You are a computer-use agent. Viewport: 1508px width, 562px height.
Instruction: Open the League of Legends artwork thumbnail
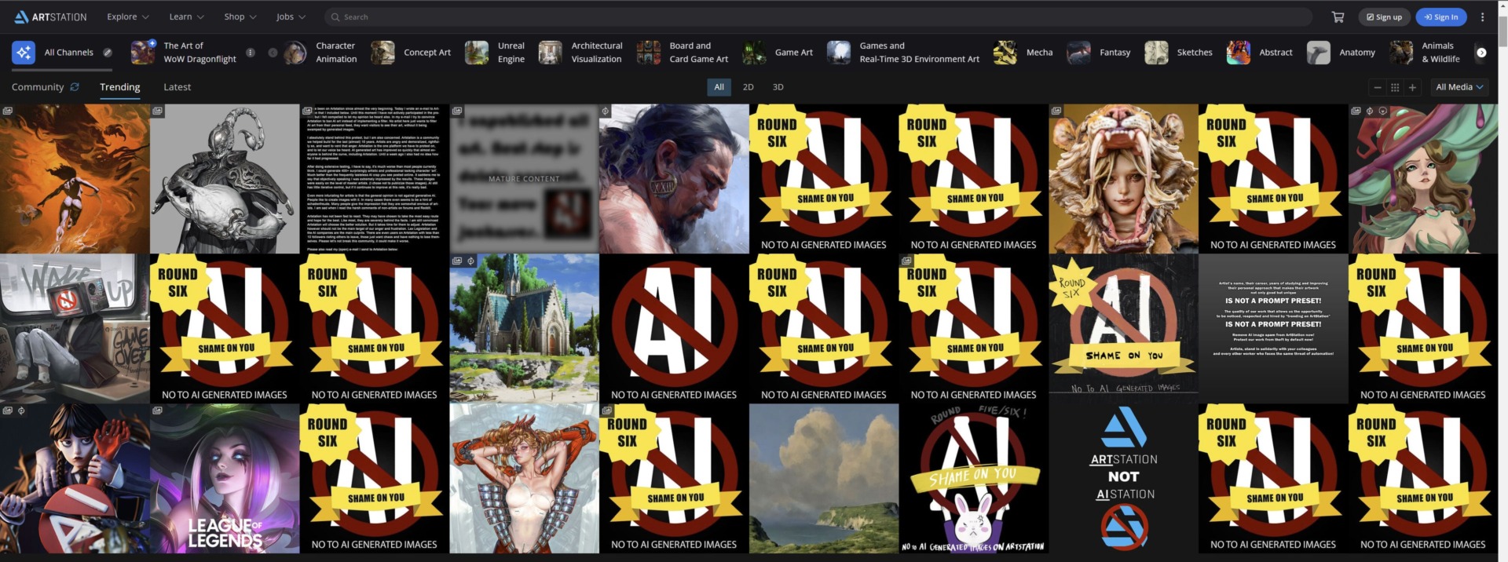[x=225, y=479]
